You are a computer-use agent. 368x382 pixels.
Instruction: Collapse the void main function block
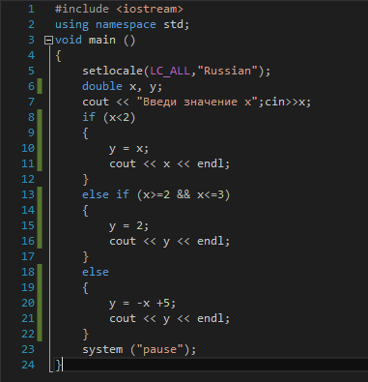click(x=48, y=40)
